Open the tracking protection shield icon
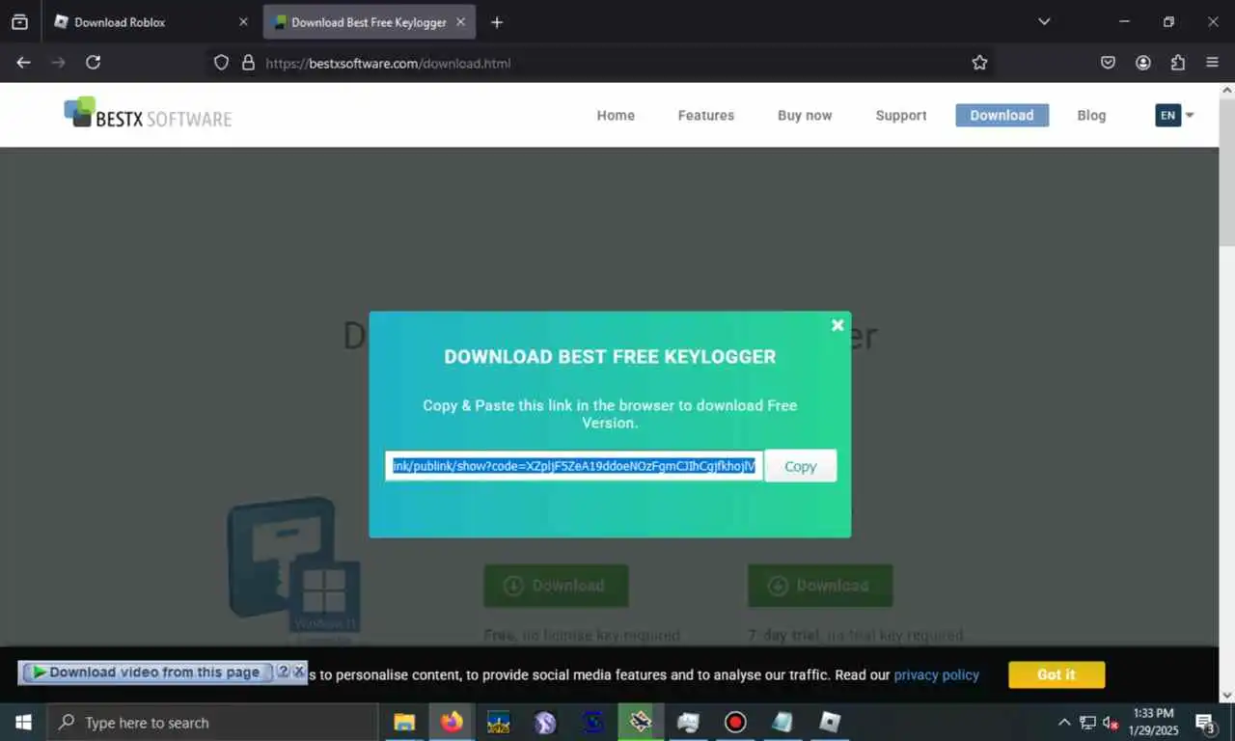Viewport: 1235px width, 741px height. (x=221, y=63)
